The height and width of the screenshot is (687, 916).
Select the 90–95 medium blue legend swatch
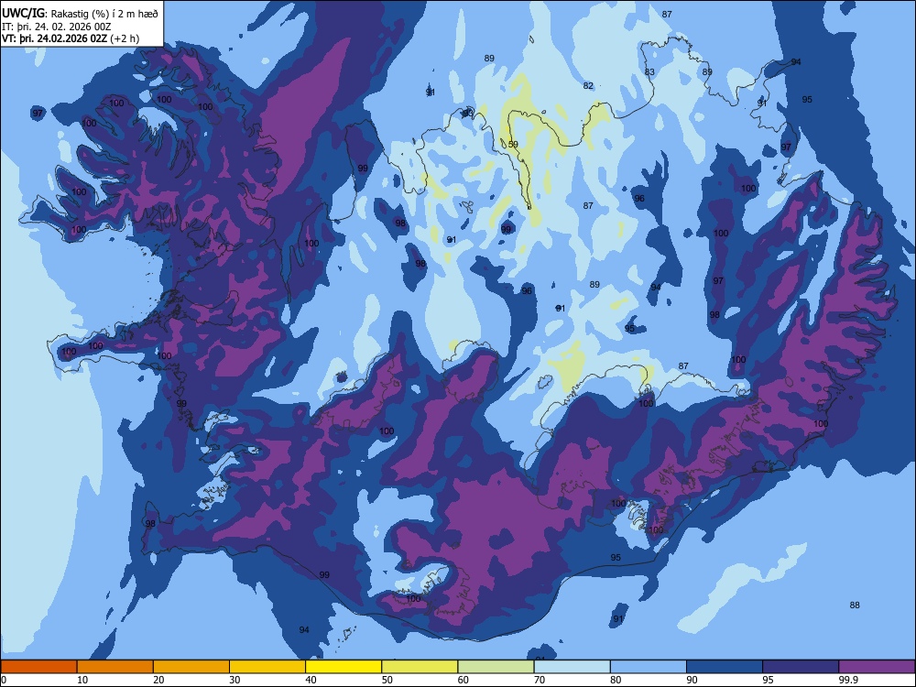click(x=725, y=667)
